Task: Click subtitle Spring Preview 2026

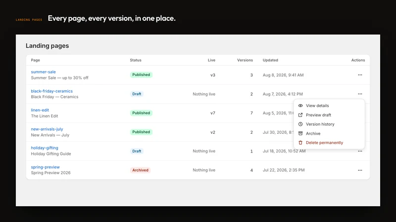Action: [x=51, y=173]
